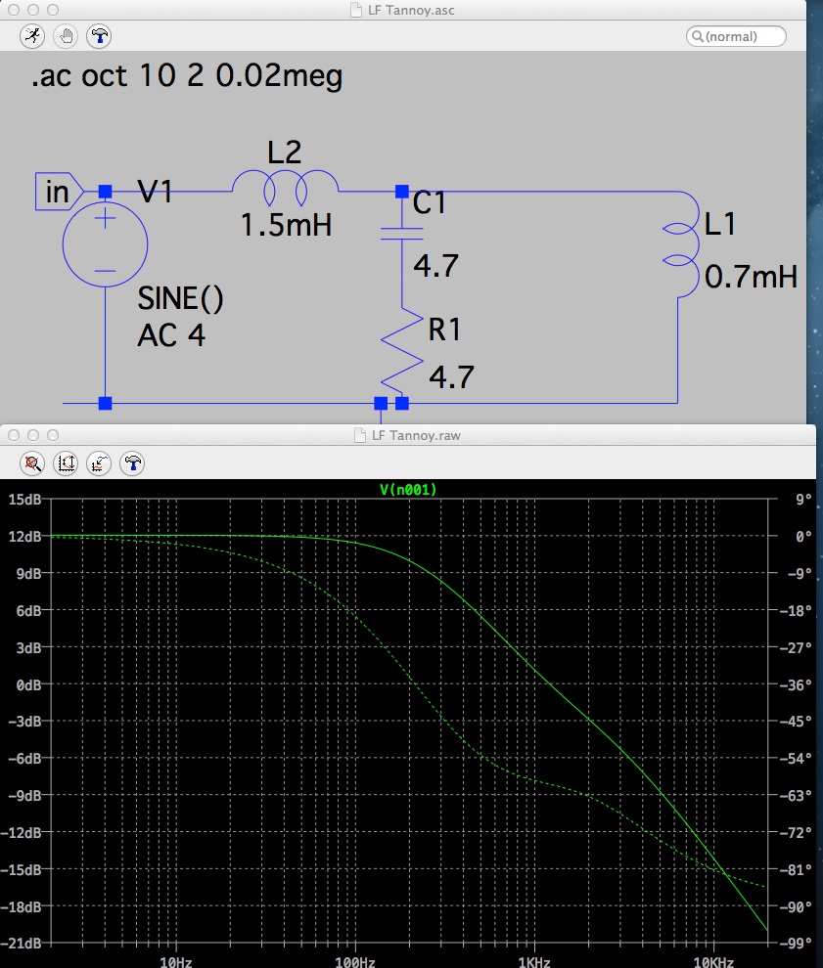Click the 10KHz label on frequency axis
The height and width of the screenshot is (968, 823).
pos(713,962)
